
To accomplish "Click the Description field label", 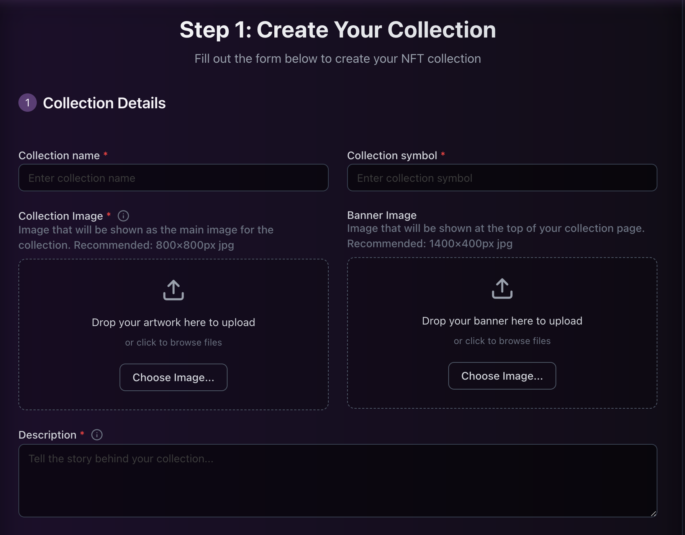I will (x=48, y=435).
